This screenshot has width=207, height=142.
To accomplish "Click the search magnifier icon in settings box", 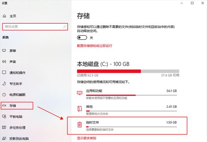I will coord(64,27).
